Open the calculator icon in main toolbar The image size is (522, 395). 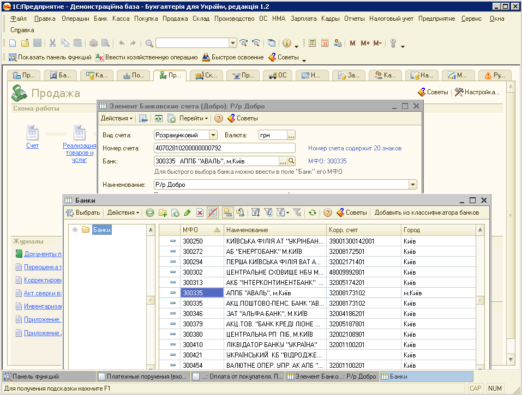[x=312, y=43]
